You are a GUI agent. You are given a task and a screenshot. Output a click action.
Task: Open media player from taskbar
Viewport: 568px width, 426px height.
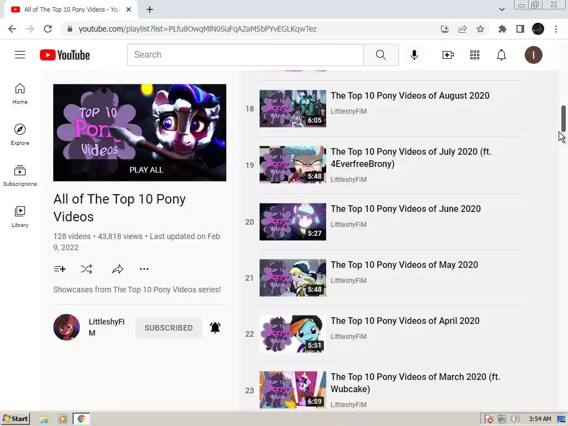(63, 419)
